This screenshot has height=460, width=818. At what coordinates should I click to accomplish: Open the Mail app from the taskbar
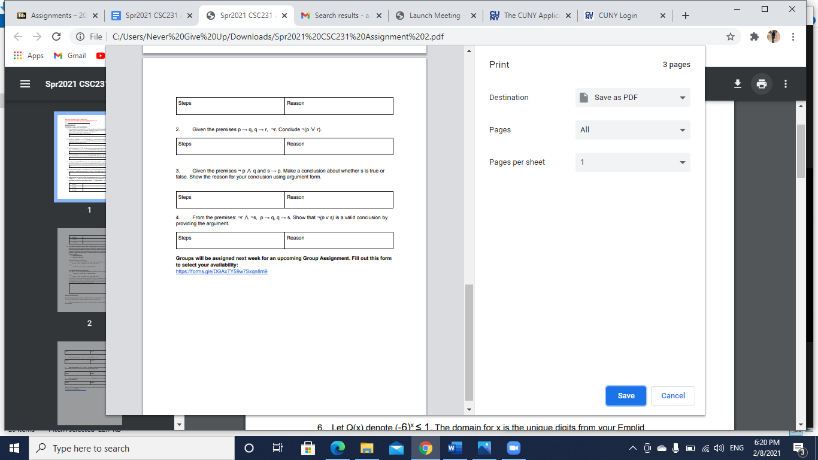click(396, 448)
